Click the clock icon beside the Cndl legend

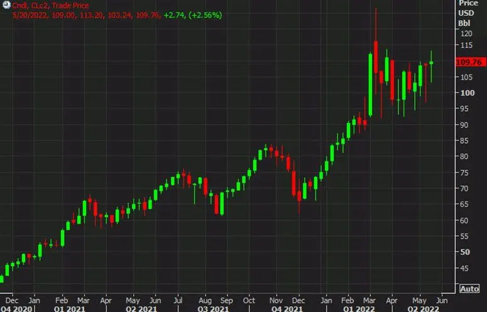6,6
